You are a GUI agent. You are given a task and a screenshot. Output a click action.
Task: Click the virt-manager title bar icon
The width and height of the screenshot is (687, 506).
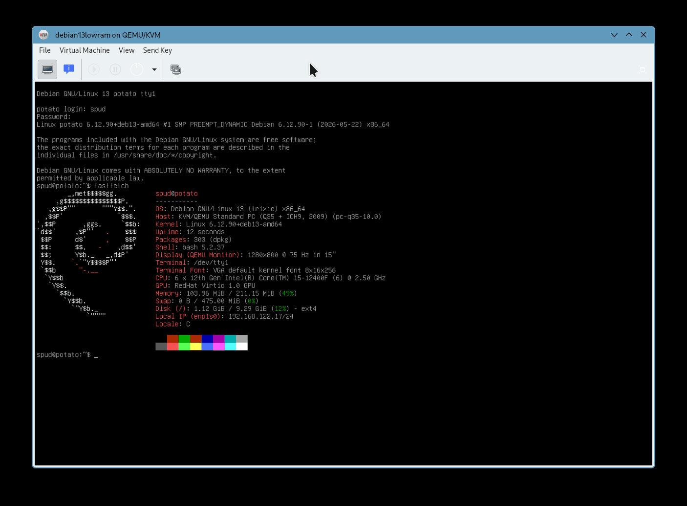coord(43,35)
